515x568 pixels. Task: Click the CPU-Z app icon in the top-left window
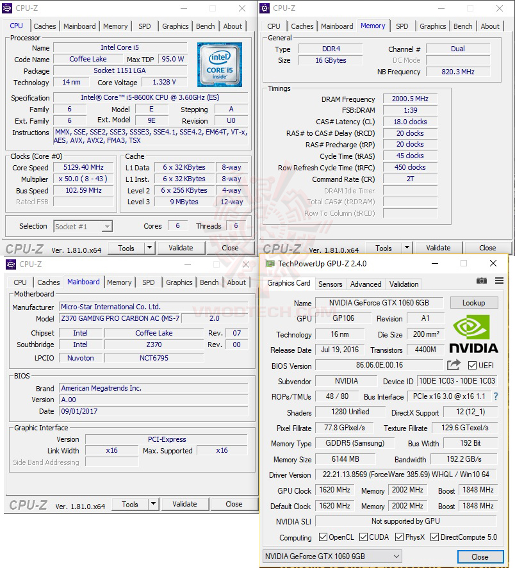click(x=7, y=8)
